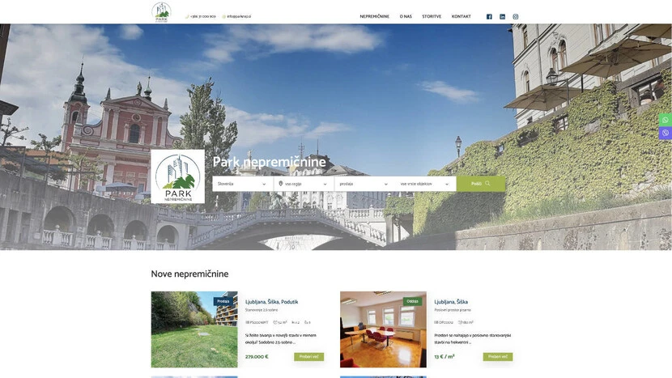Click the 'Nove nepremičnine' heading
This screenshot has width=672, height=378.
click(189, 274)
